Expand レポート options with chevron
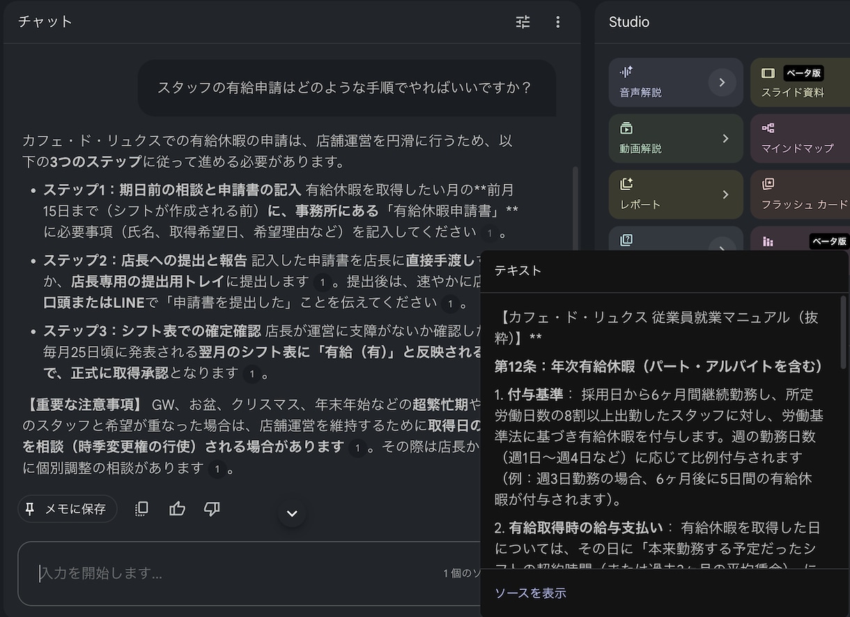The image size is (850, 617). 725,194
